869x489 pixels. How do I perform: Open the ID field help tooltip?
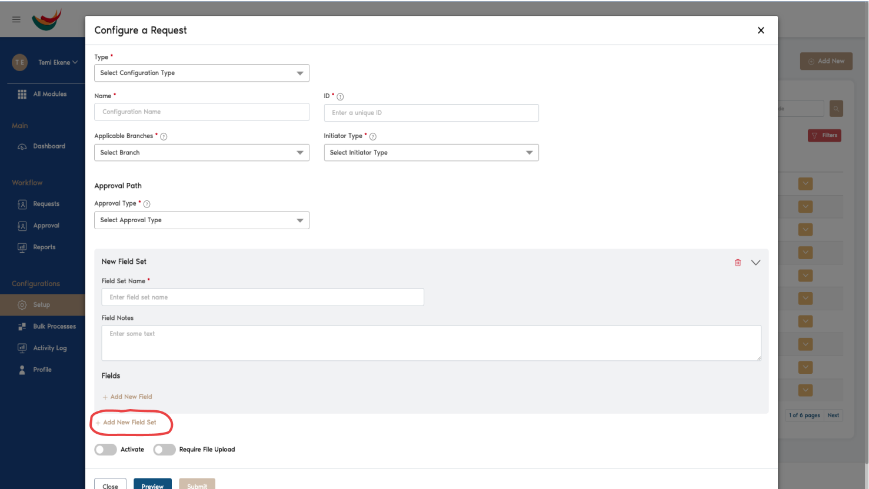tap(340, 96)
